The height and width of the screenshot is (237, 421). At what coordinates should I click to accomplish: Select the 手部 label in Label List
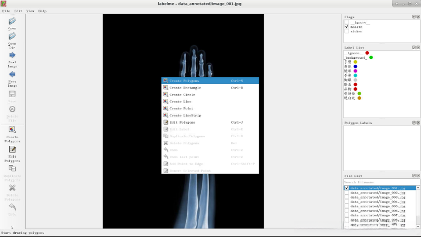(x=347, y=75)
